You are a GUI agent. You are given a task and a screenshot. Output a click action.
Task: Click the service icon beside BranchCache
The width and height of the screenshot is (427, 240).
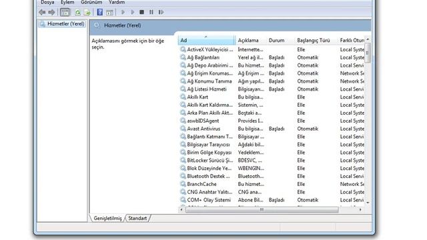click(x=183, y=184)
